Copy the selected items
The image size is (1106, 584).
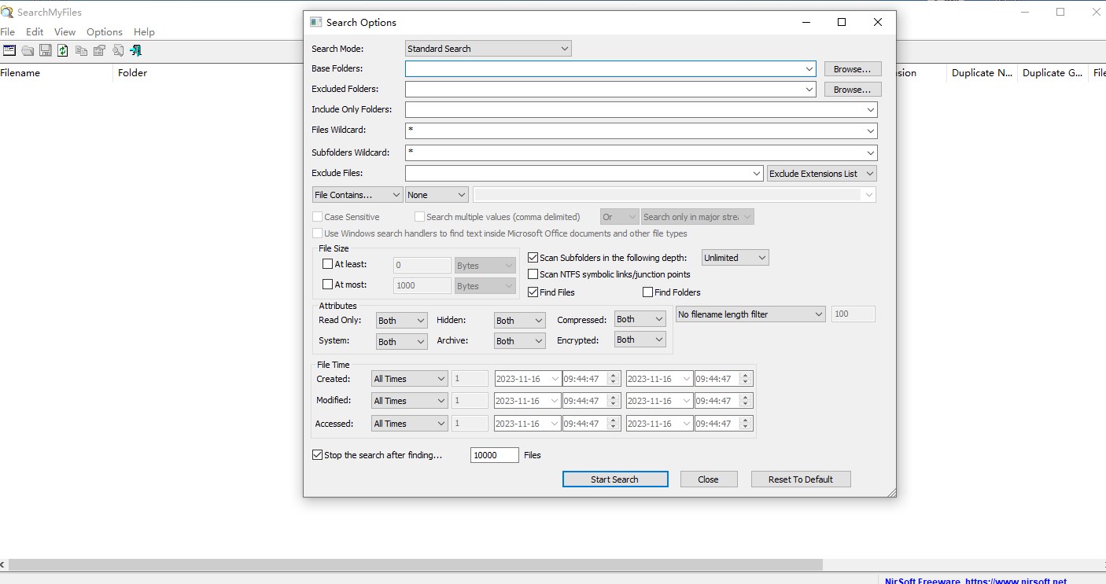(x=82, y=50)
